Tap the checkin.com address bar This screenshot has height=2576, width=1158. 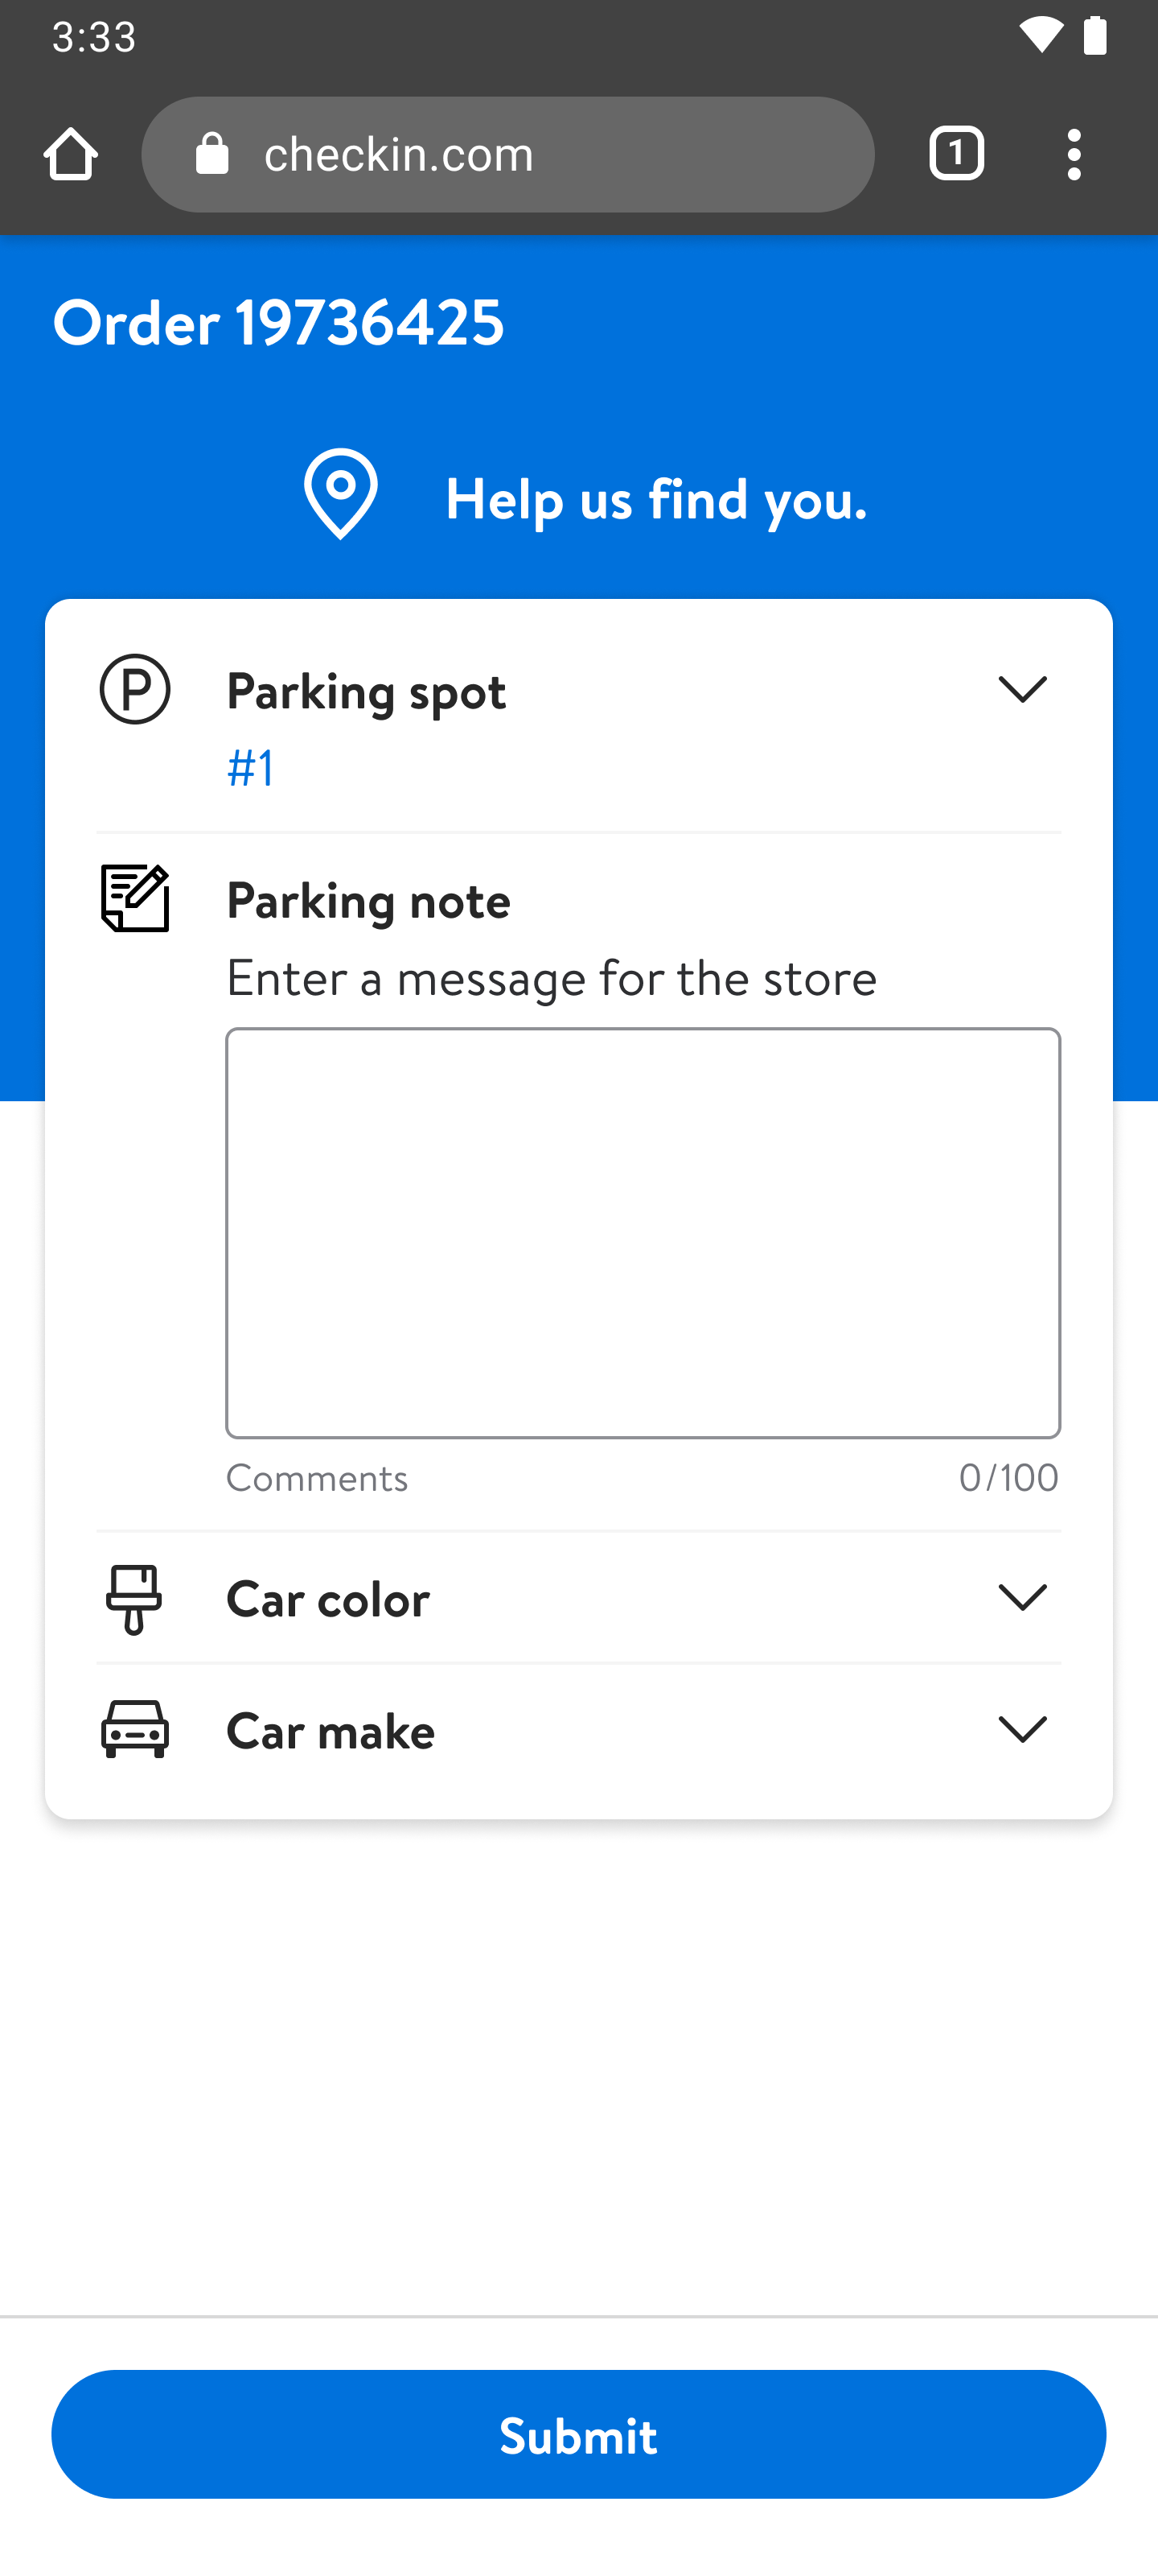pyautogui.click(x=540, y=155)
